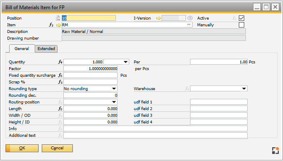The image size is (283, 161).
Task: Click the udf field 1 input
Action: pos(219,102)
